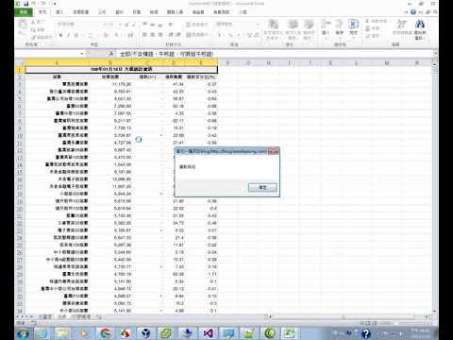Viewport: 453px width, 340px height.
Task: Click the formula bar text starting 全部
Action: (x=166, y=54)
